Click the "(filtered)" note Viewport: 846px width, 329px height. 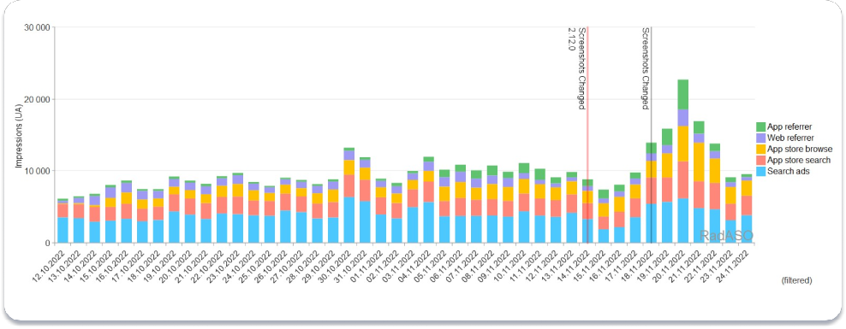pyautogui.click(x=796, y=280)
